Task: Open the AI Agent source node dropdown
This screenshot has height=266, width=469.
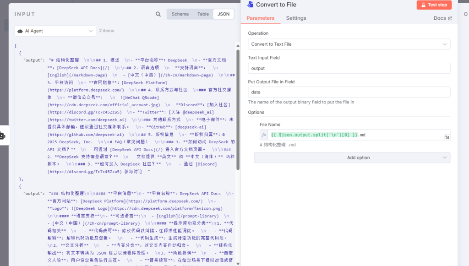Action: pyautogui.click(x=55, y=31)
